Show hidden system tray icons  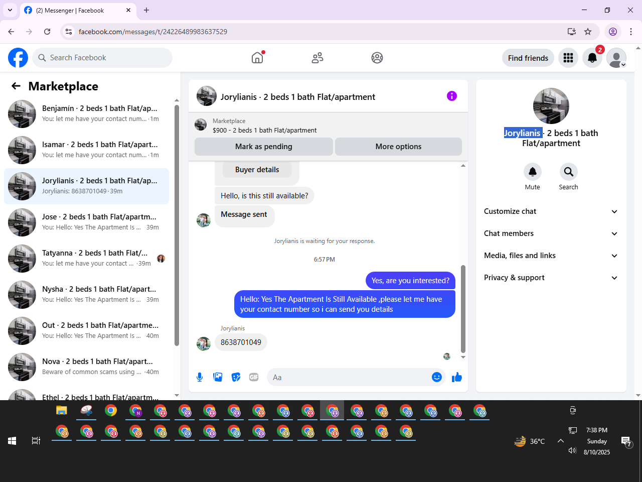561,441
